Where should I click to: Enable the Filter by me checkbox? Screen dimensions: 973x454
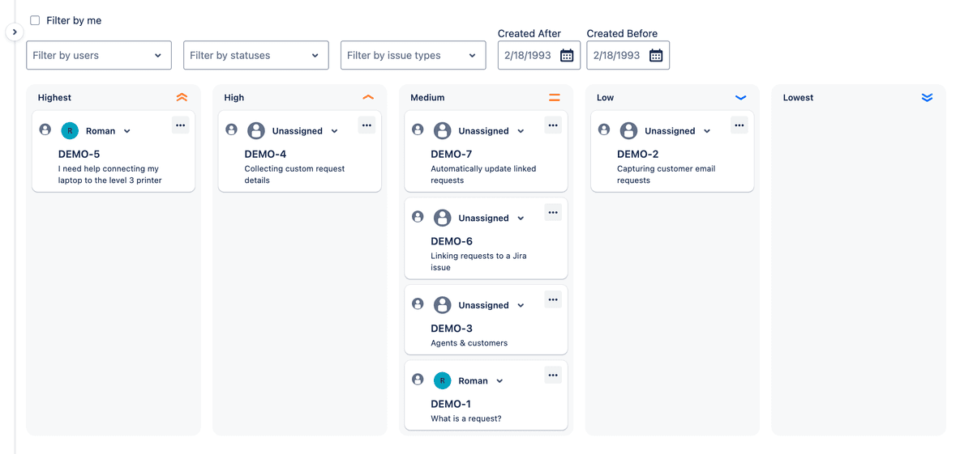[35, 20]
